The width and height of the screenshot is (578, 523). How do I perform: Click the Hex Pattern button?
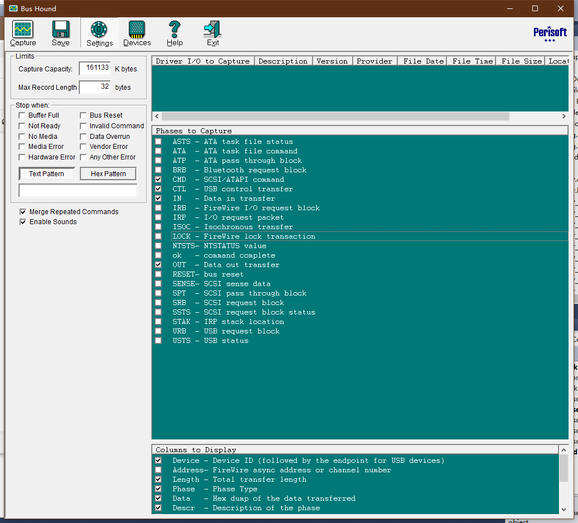pyautogui.click(x=108, y=174)
